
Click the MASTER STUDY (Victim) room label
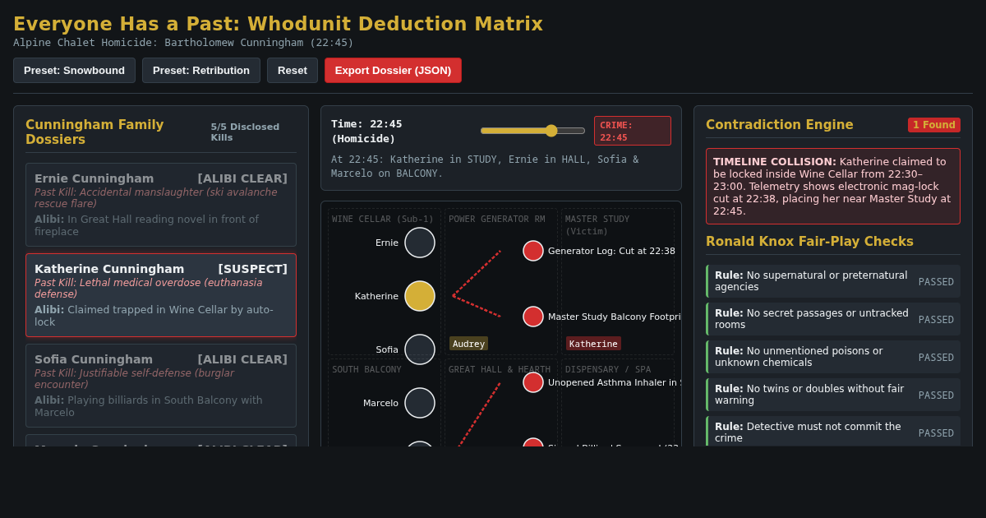click(x=597, y=225)
